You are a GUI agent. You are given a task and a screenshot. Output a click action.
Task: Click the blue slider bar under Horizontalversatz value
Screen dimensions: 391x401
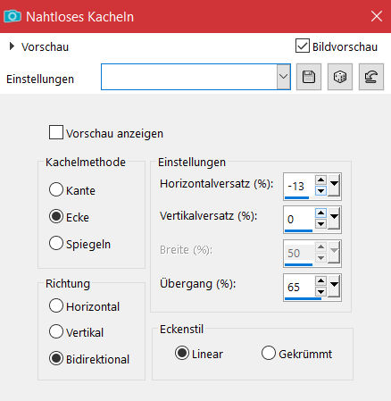[x=296, y=197]
